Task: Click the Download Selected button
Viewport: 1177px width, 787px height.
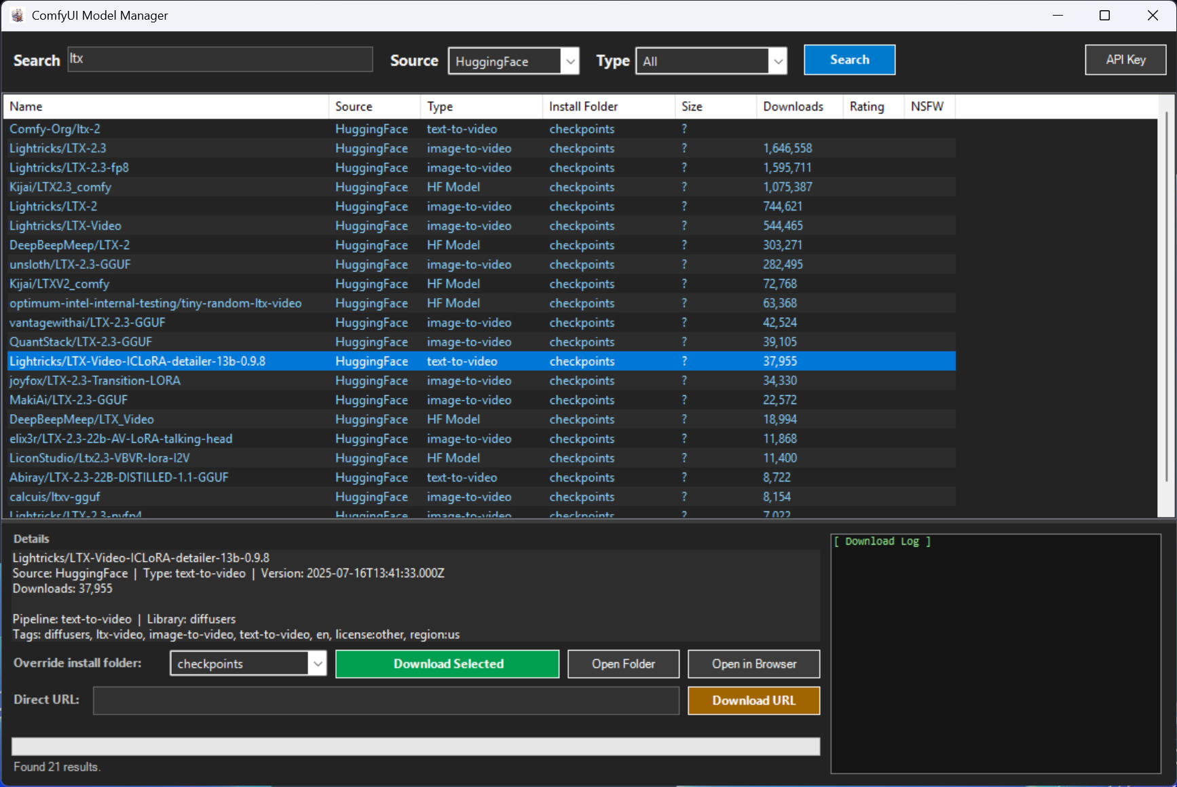Action: [447, 663]
